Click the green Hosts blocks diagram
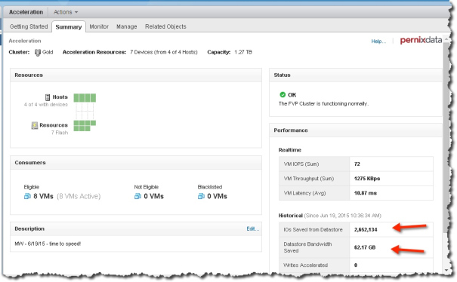The height and width of the screenshot is (282, 457). [85, 98]
